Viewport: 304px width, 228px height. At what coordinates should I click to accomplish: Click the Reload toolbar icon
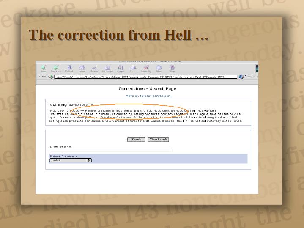(x=69, y=69)
